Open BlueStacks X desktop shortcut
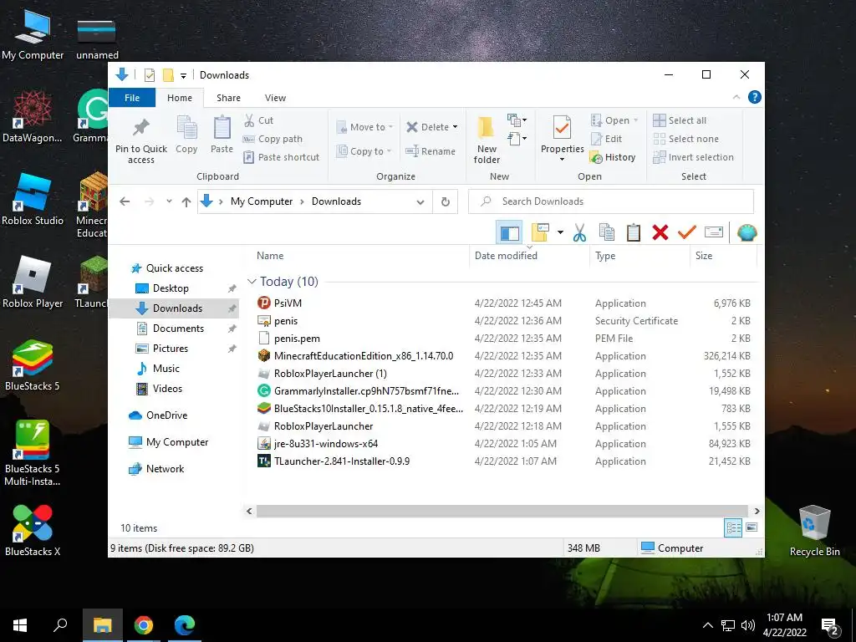Viewport: 856px width, 642px height. 33,531
